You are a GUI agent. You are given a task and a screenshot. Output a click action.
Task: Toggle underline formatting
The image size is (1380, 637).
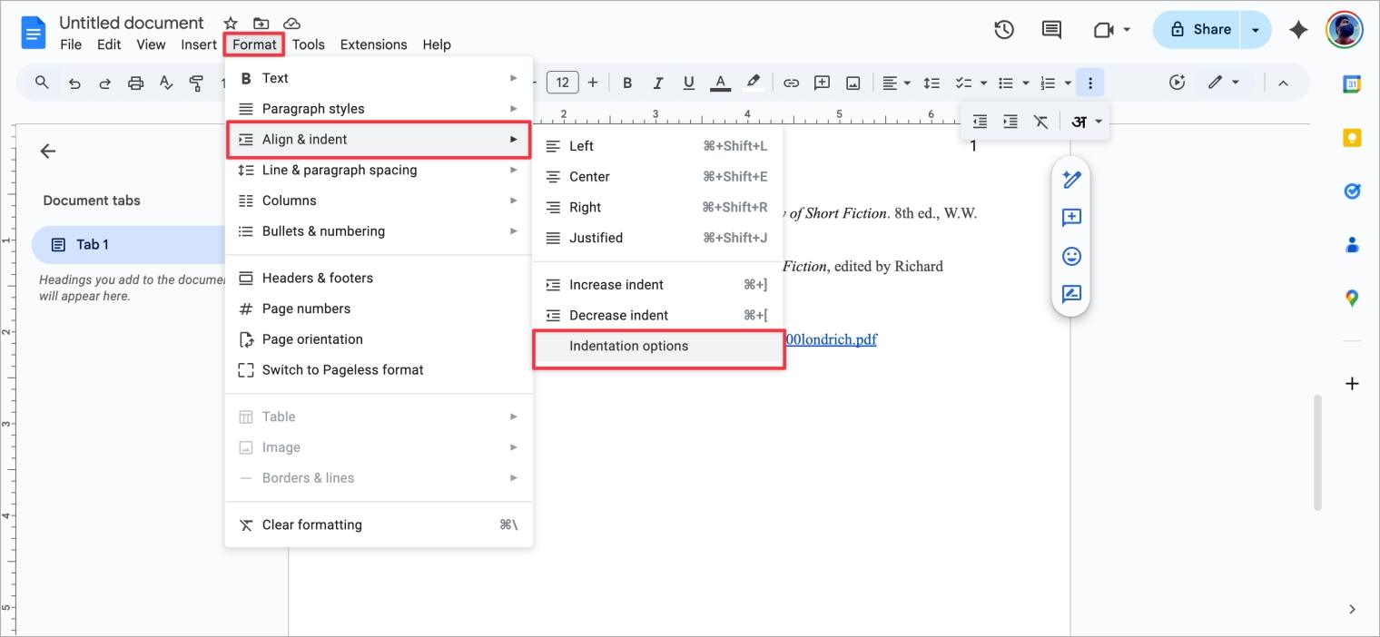click(688, 82)
